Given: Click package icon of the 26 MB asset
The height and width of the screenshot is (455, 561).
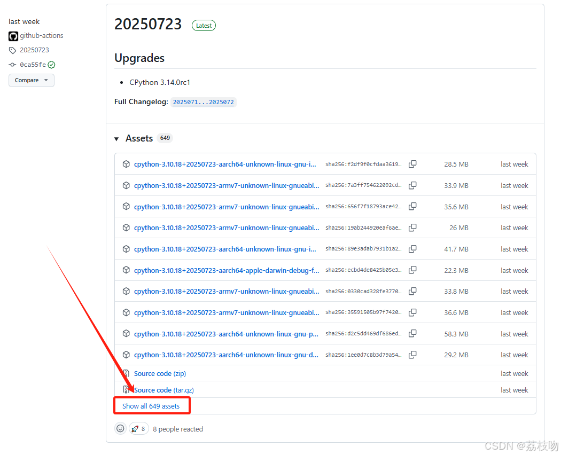Looking at the screenshot, I should (126, 227).
